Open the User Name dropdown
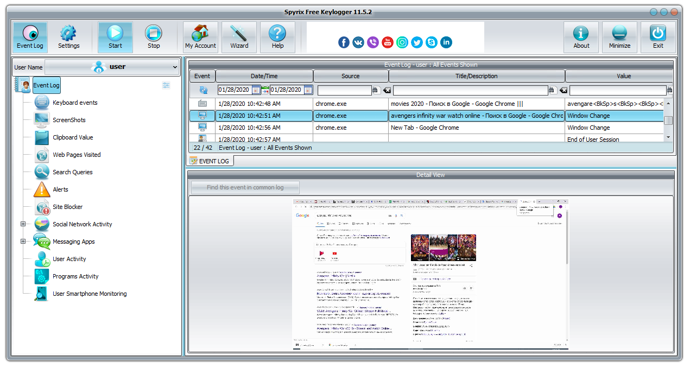Image resolution: width=690 pixels, height=368 pixels. coord(112,67)
